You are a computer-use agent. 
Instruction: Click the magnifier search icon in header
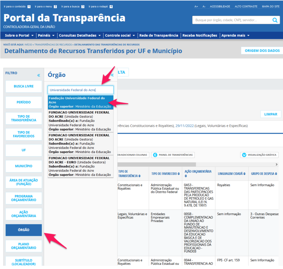coord(275,20)
